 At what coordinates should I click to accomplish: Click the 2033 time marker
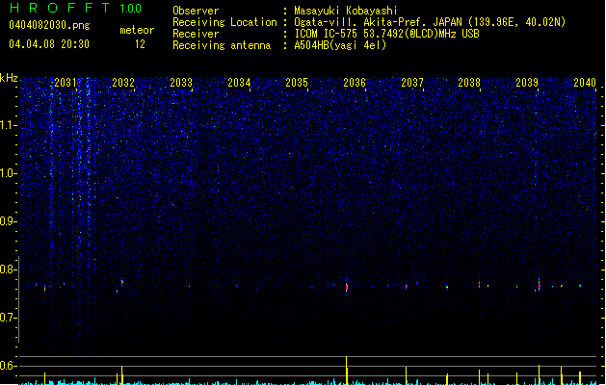(181, 82)
